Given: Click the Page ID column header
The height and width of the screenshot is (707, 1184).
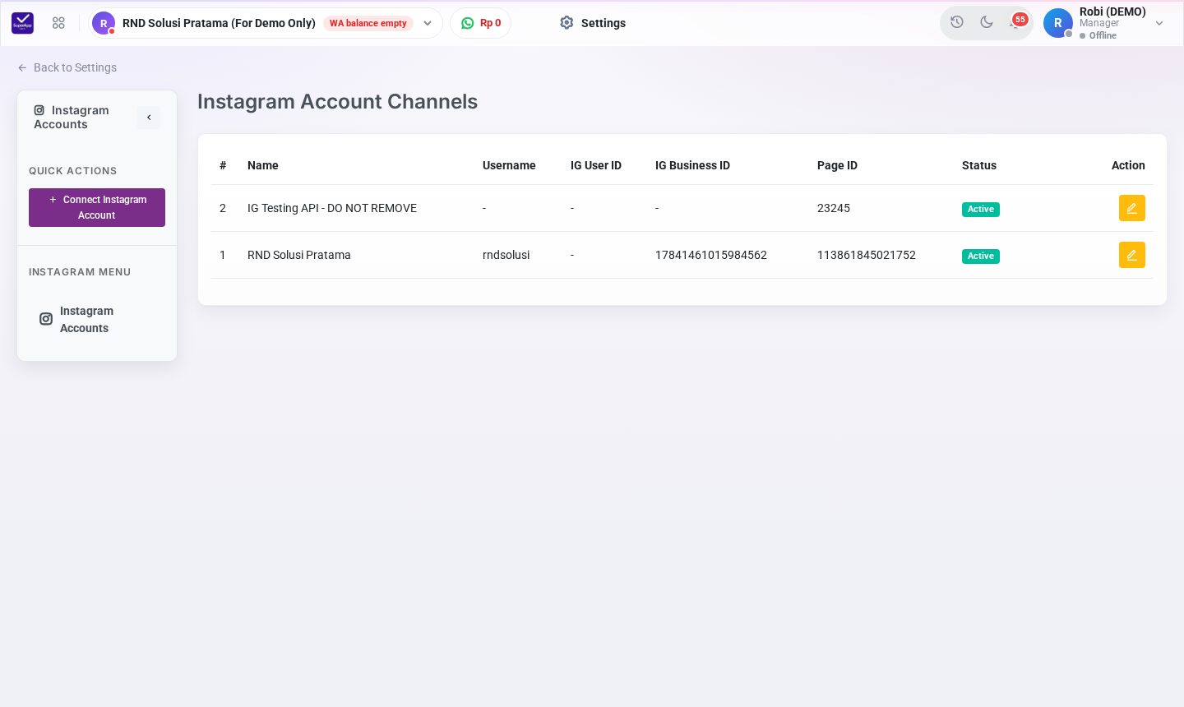Looking at the screenshot, I should pyautogui.click(x=837, y=165).
